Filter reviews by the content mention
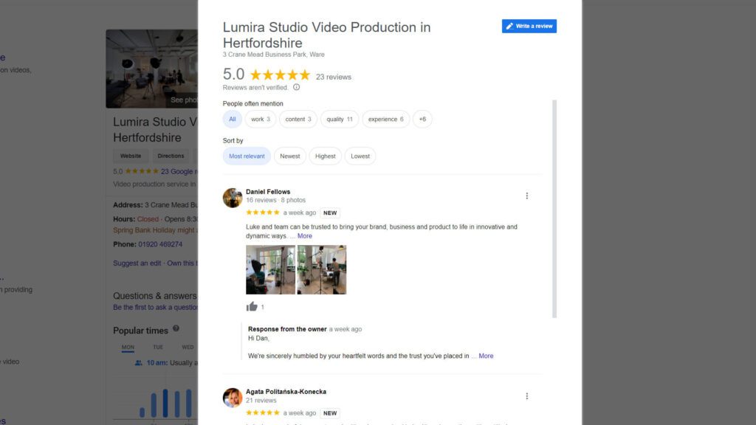Viewport: 756px width, 425px height. (x=298, y=119)
